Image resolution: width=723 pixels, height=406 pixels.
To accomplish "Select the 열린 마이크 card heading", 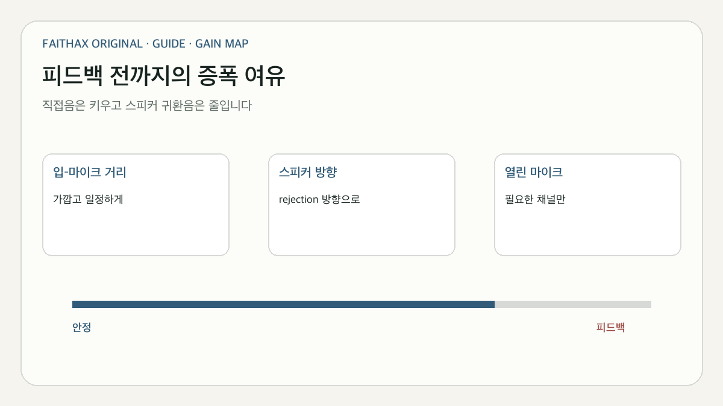I will [x=534, y=173].
